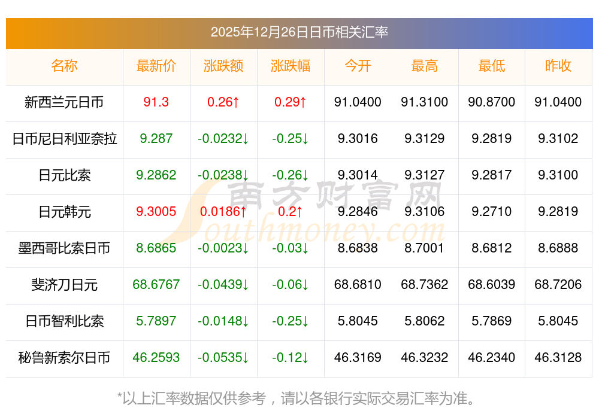The width and height of the screenshot is (599, 417).
Task: Click previous close 8.6888
Action: 558,248
